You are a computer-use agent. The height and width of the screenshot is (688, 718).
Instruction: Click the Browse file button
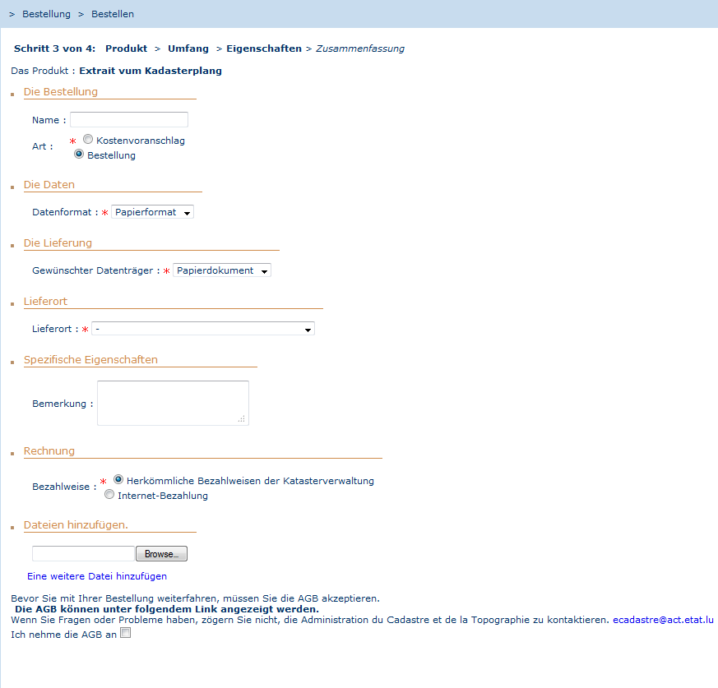click(x=161, y=554)
